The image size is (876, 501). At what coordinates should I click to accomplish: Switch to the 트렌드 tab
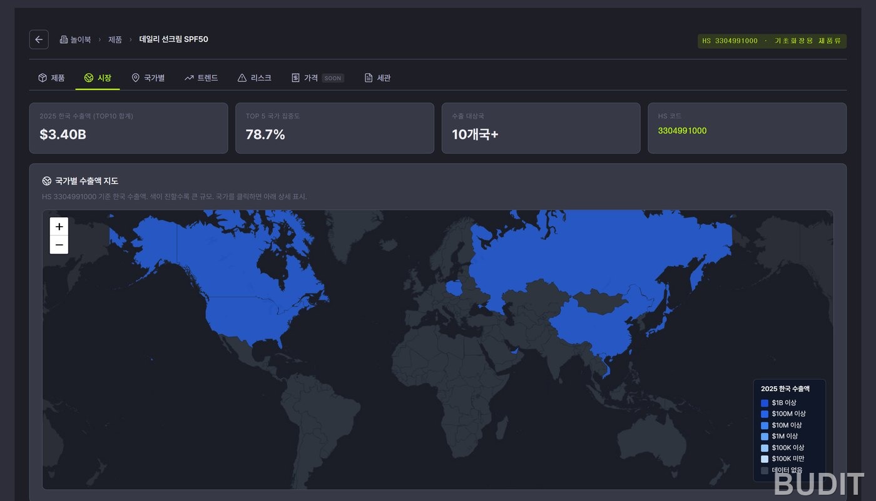click(201, 78)
